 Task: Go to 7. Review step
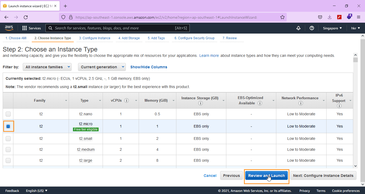pos(230,38)
